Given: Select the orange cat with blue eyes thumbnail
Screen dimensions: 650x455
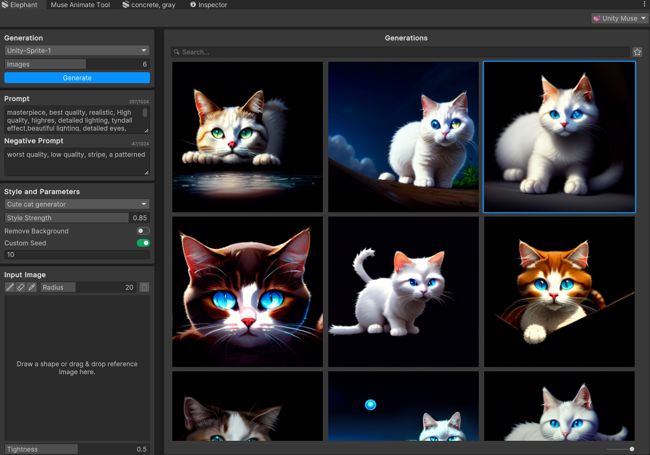Looking at the screenshot, I should (x=559, y=291).
